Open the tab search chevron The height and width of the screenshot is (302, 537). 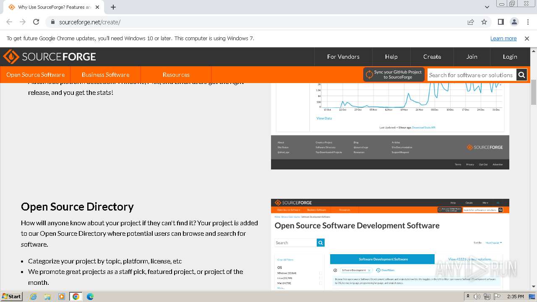(487, 7)
